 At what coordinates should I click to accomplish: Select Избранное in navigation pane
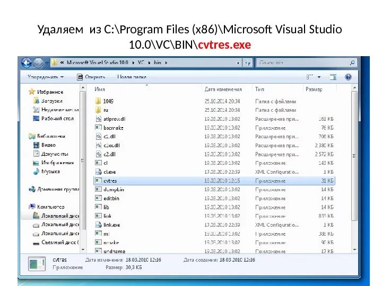(50, 92)
